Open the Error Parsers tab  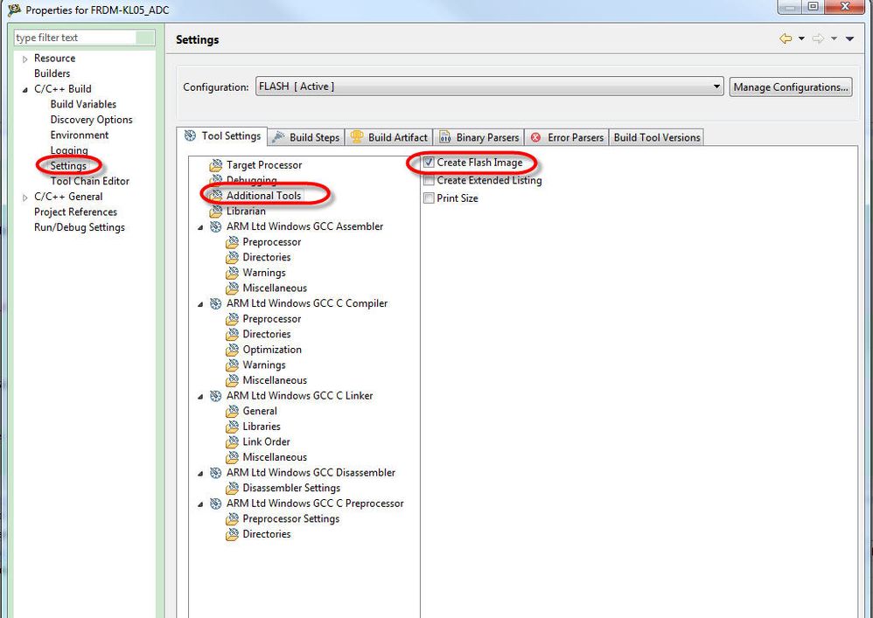pyautogui.click(x=567, y=137)
